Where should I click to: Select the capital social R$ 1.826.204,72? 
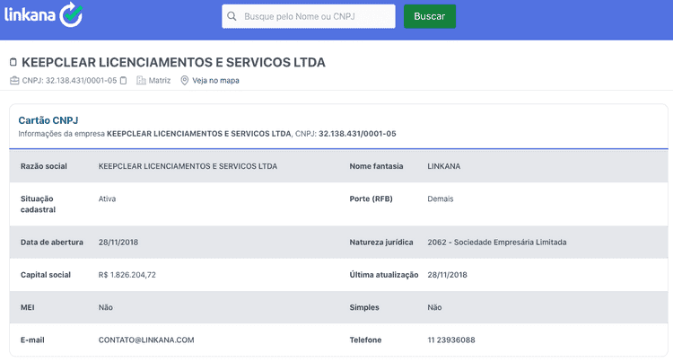pyautogui.click(x=127, y=275)
